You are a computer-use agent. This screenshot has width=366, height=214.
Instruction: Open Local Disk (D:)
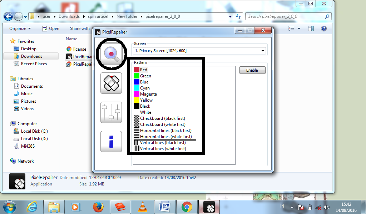coord(31,138)
